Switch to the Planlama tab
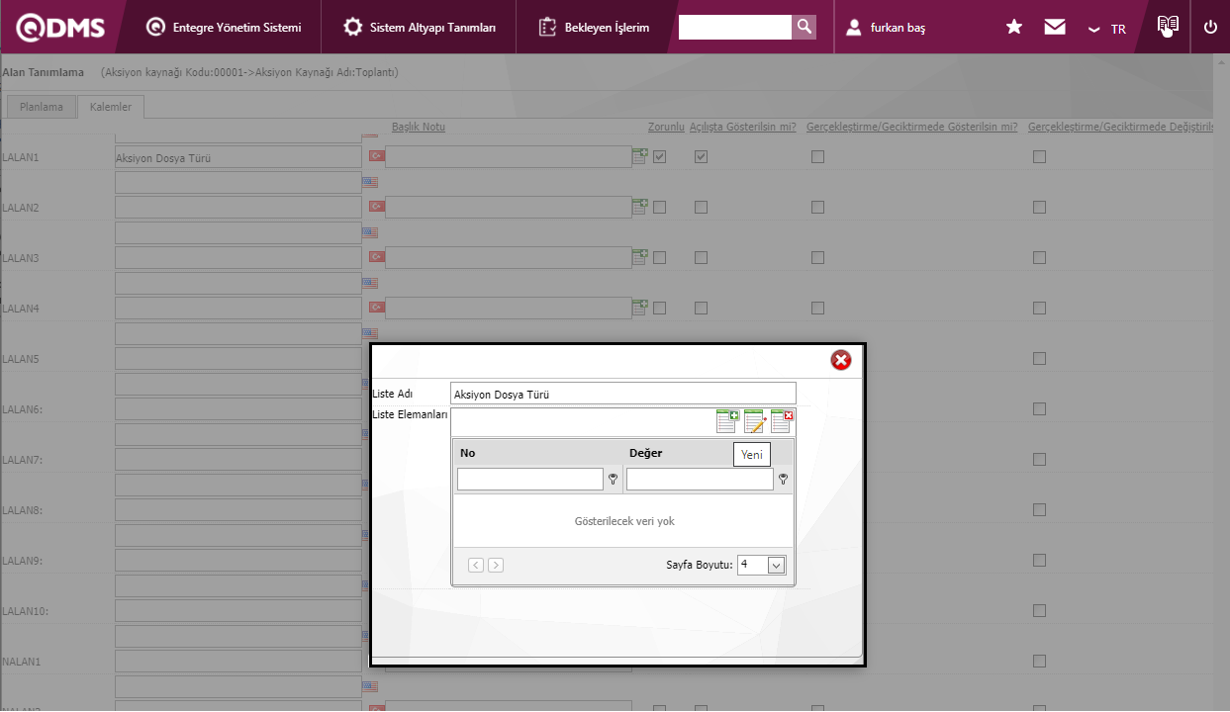 coord(41,107)
